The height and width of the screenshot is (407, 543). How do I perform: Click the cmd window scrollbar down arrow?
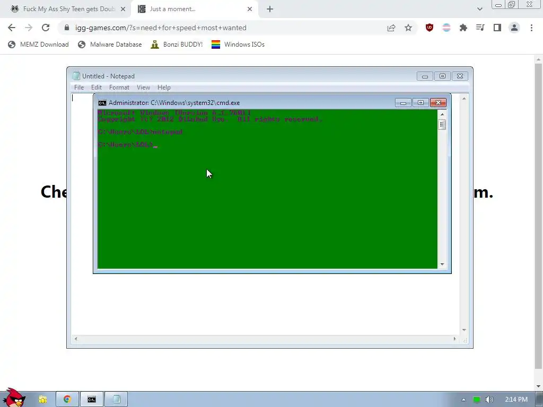442,264
